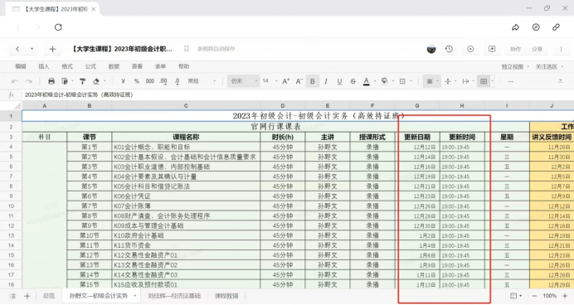The height and width of the screenshot is (305, 574).
Task: Open the compass icon in the browser bar
Action: (x=536, y=27)
